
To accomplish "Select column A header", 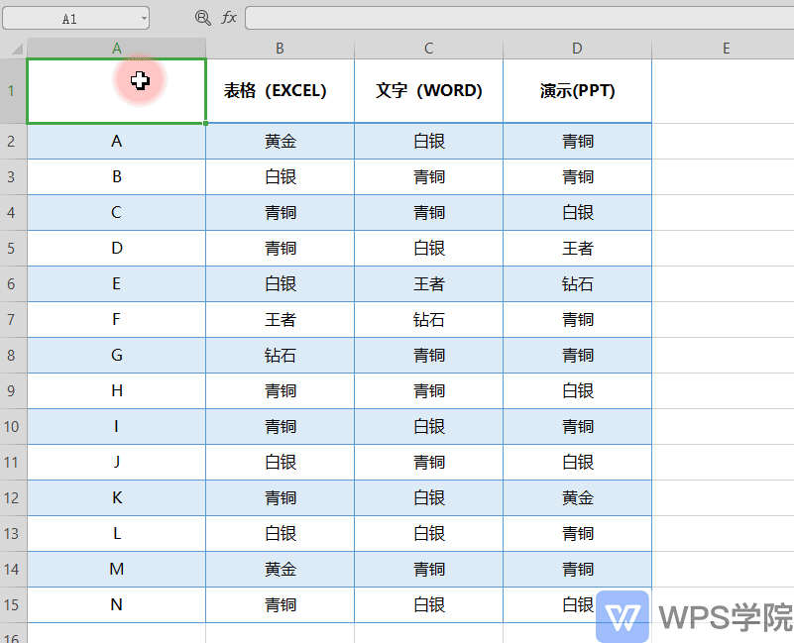I will [x=116, y=49].
